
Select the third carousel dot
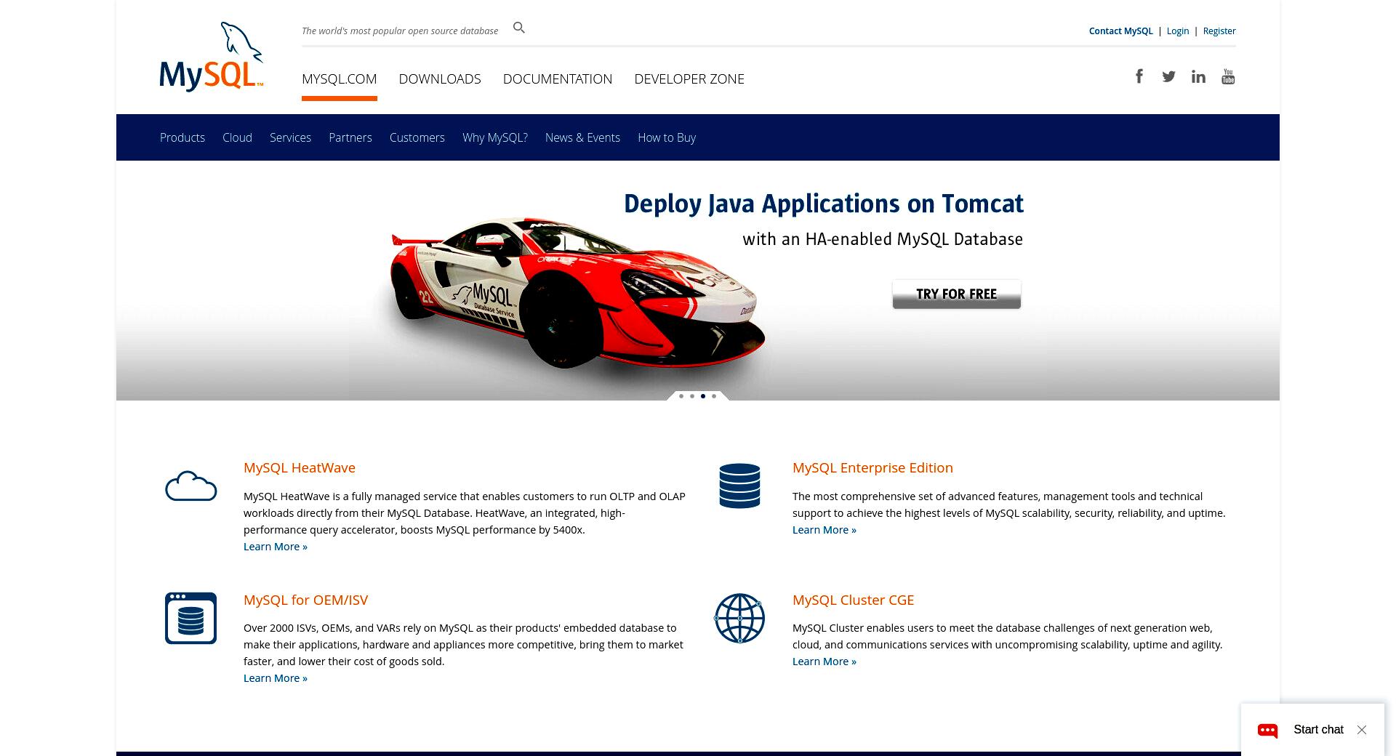pos(703,396)
